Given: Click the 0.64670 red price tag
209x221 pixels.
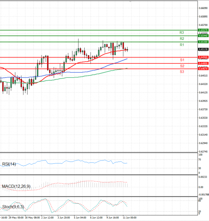Looking at the screenshot, I should pyautogui.click(x=203, y=69).
